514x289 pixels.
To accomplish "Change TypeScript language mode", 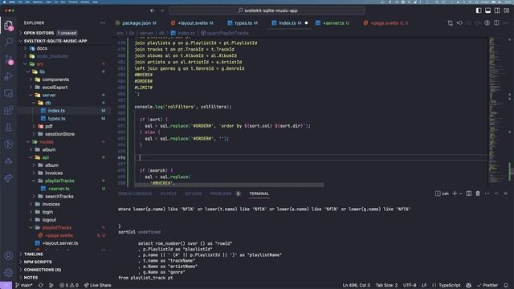I will point(450,286).
